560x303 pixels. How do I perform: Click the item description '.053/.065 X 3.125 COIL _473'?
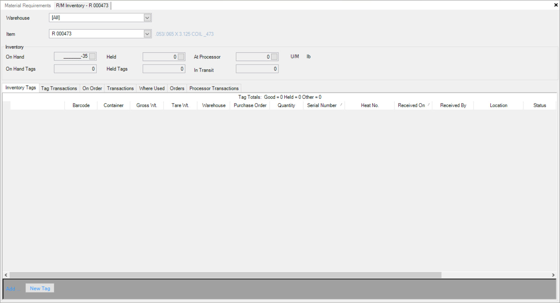pos(185,34)
